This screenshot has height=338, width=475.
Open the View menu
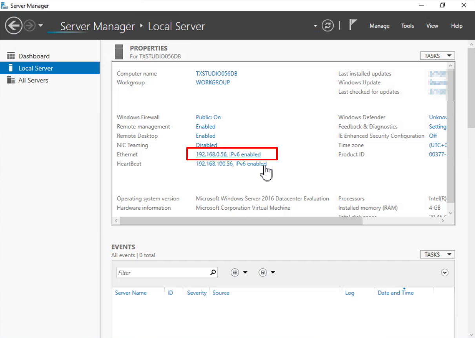(432, 26)
